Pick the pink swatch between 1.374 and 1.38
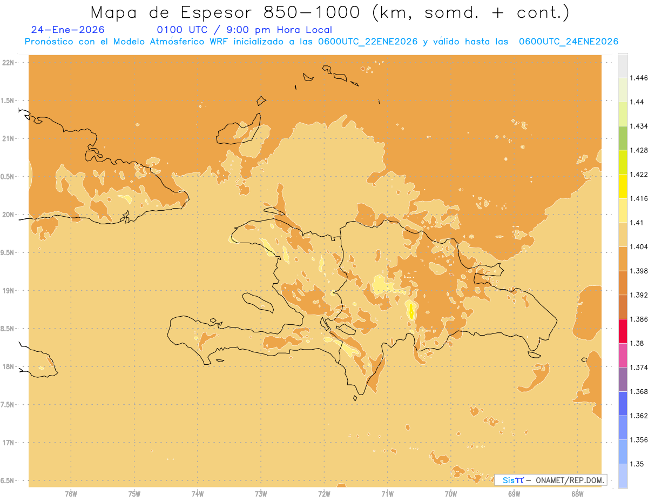This screenshot has width=648, height=501. point(623,355)
